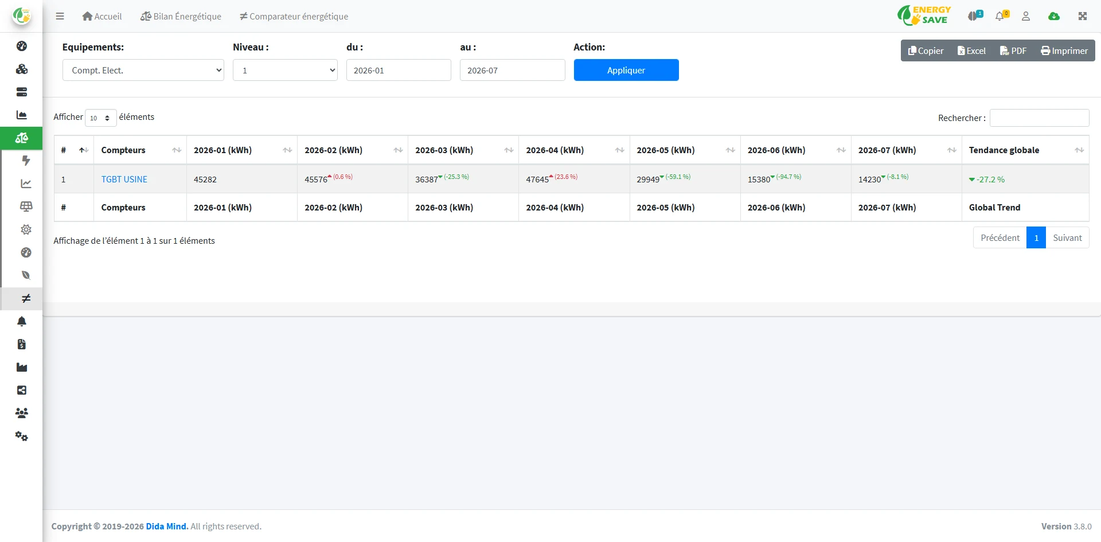Toggle the hamburger sidebar menu
The height and width of the screenshot is (542, 1101).
coord(60,16)
